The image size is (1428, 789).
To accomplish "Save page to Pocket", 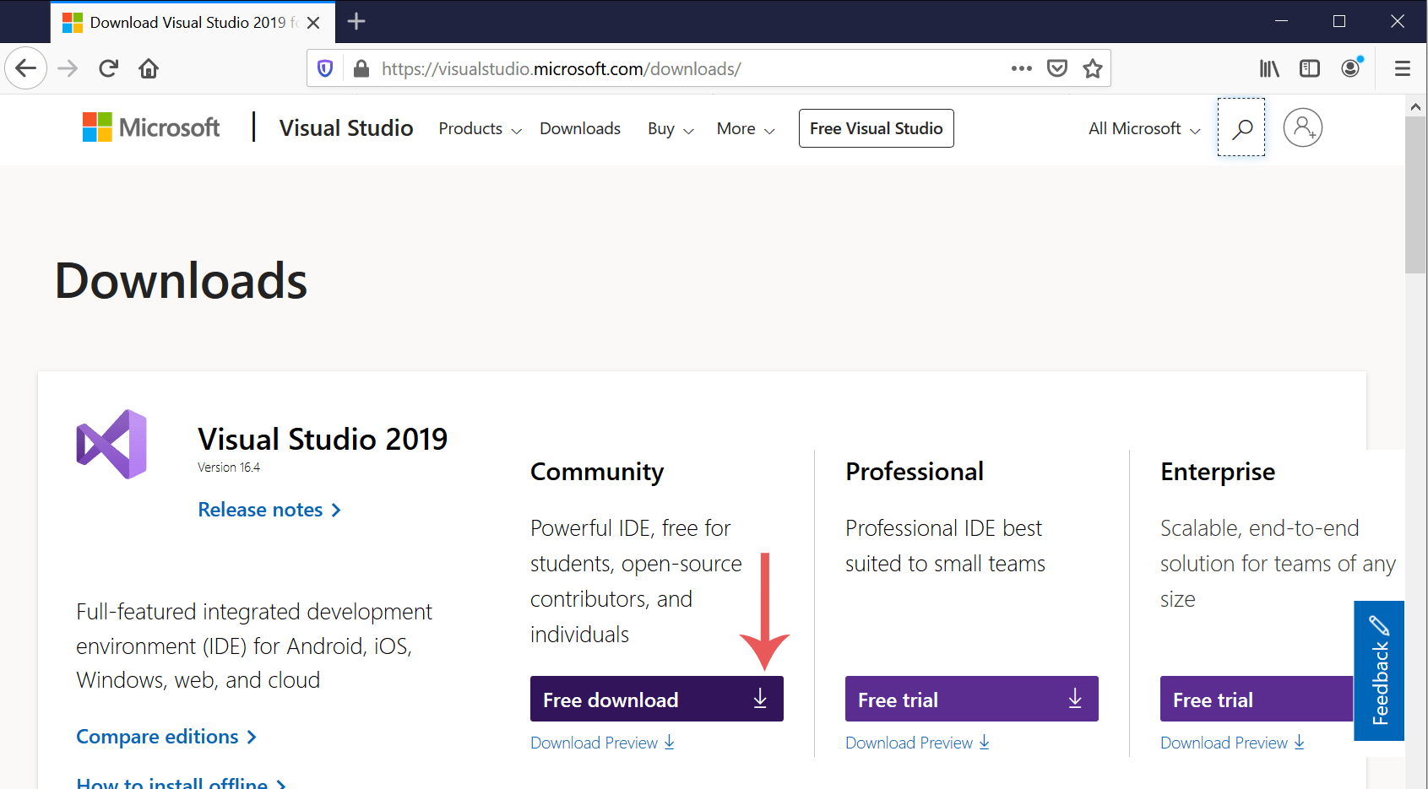I will tap(1057, 68).
